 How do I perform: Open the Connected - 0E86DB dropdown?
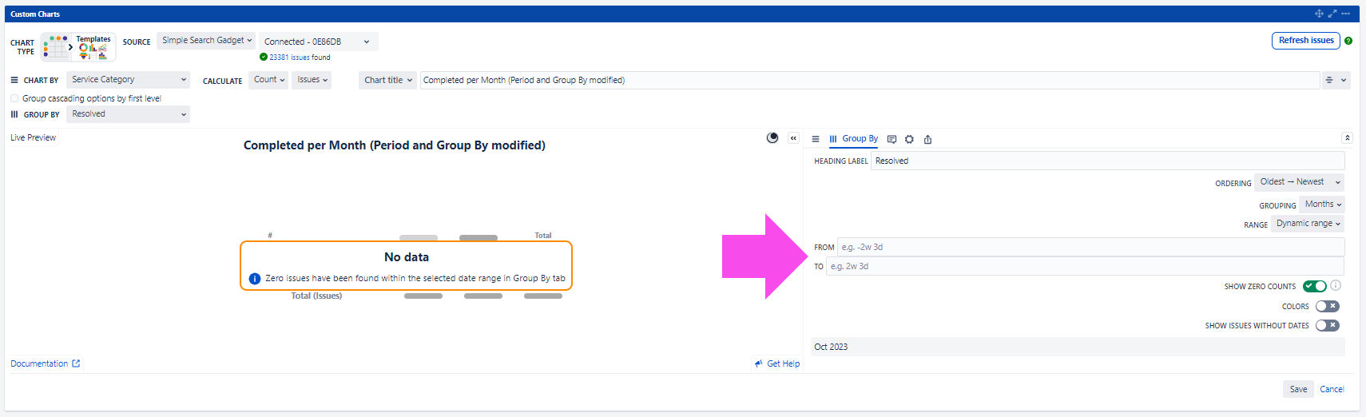pyautogui.click(x=318, y=42)
